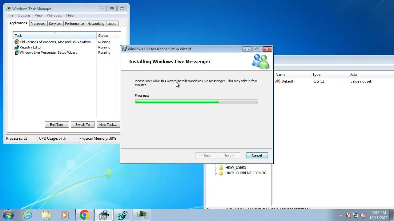This screenshot has height=221, width=394.
Task: Click the Chrome icon in Task Manager list
Action: [17, 42]
